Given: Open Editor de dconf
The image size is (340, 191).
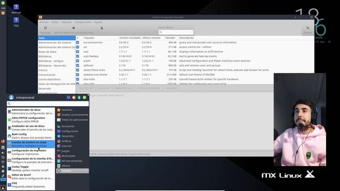Looking at the screenshot, I should pyautogui.click(x=31, y=177).
